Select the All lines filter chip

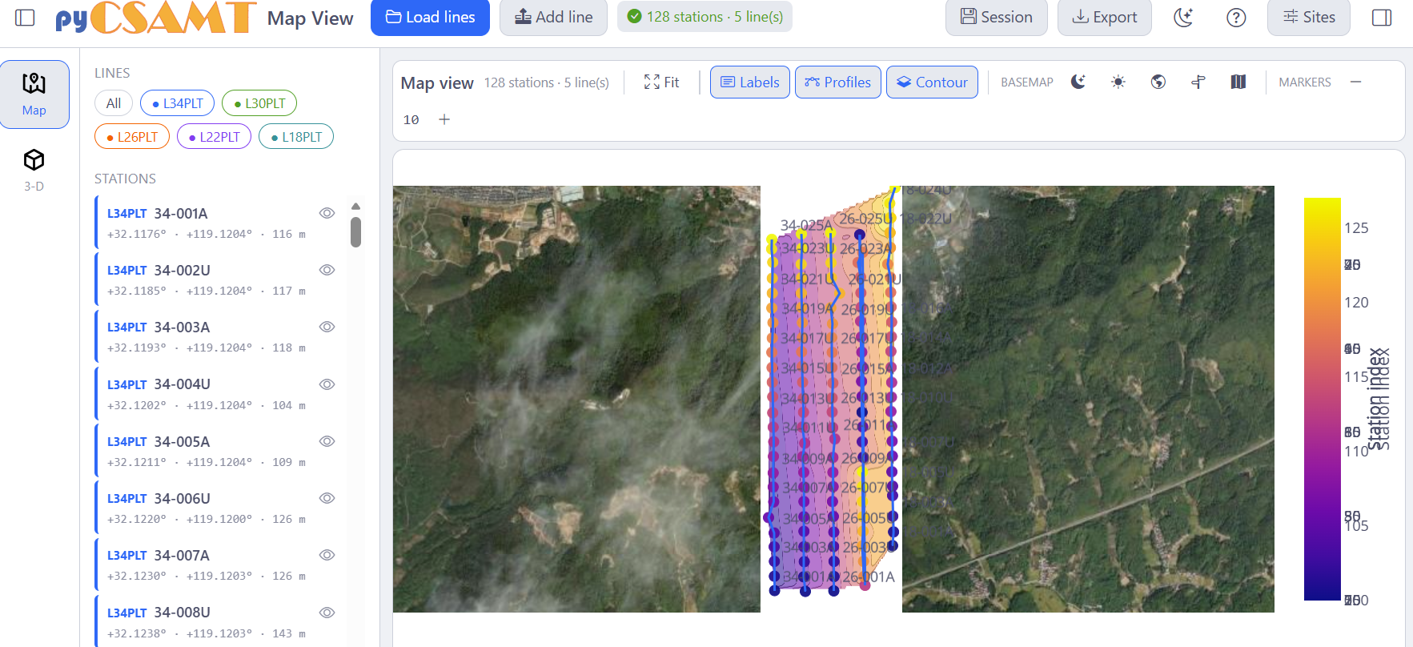[114, 103]
